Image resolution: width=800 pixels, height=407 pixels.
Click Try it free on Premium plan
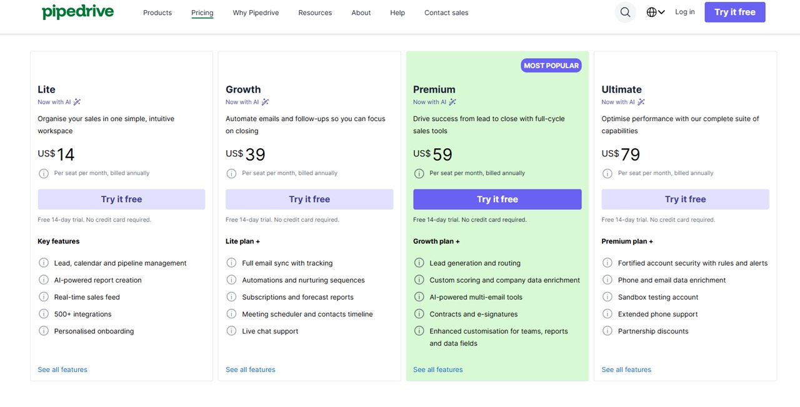tap(497, 199)
